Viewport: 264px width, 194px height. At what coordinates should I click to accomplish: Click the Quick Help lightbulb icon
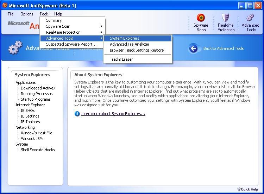point(239,189)
